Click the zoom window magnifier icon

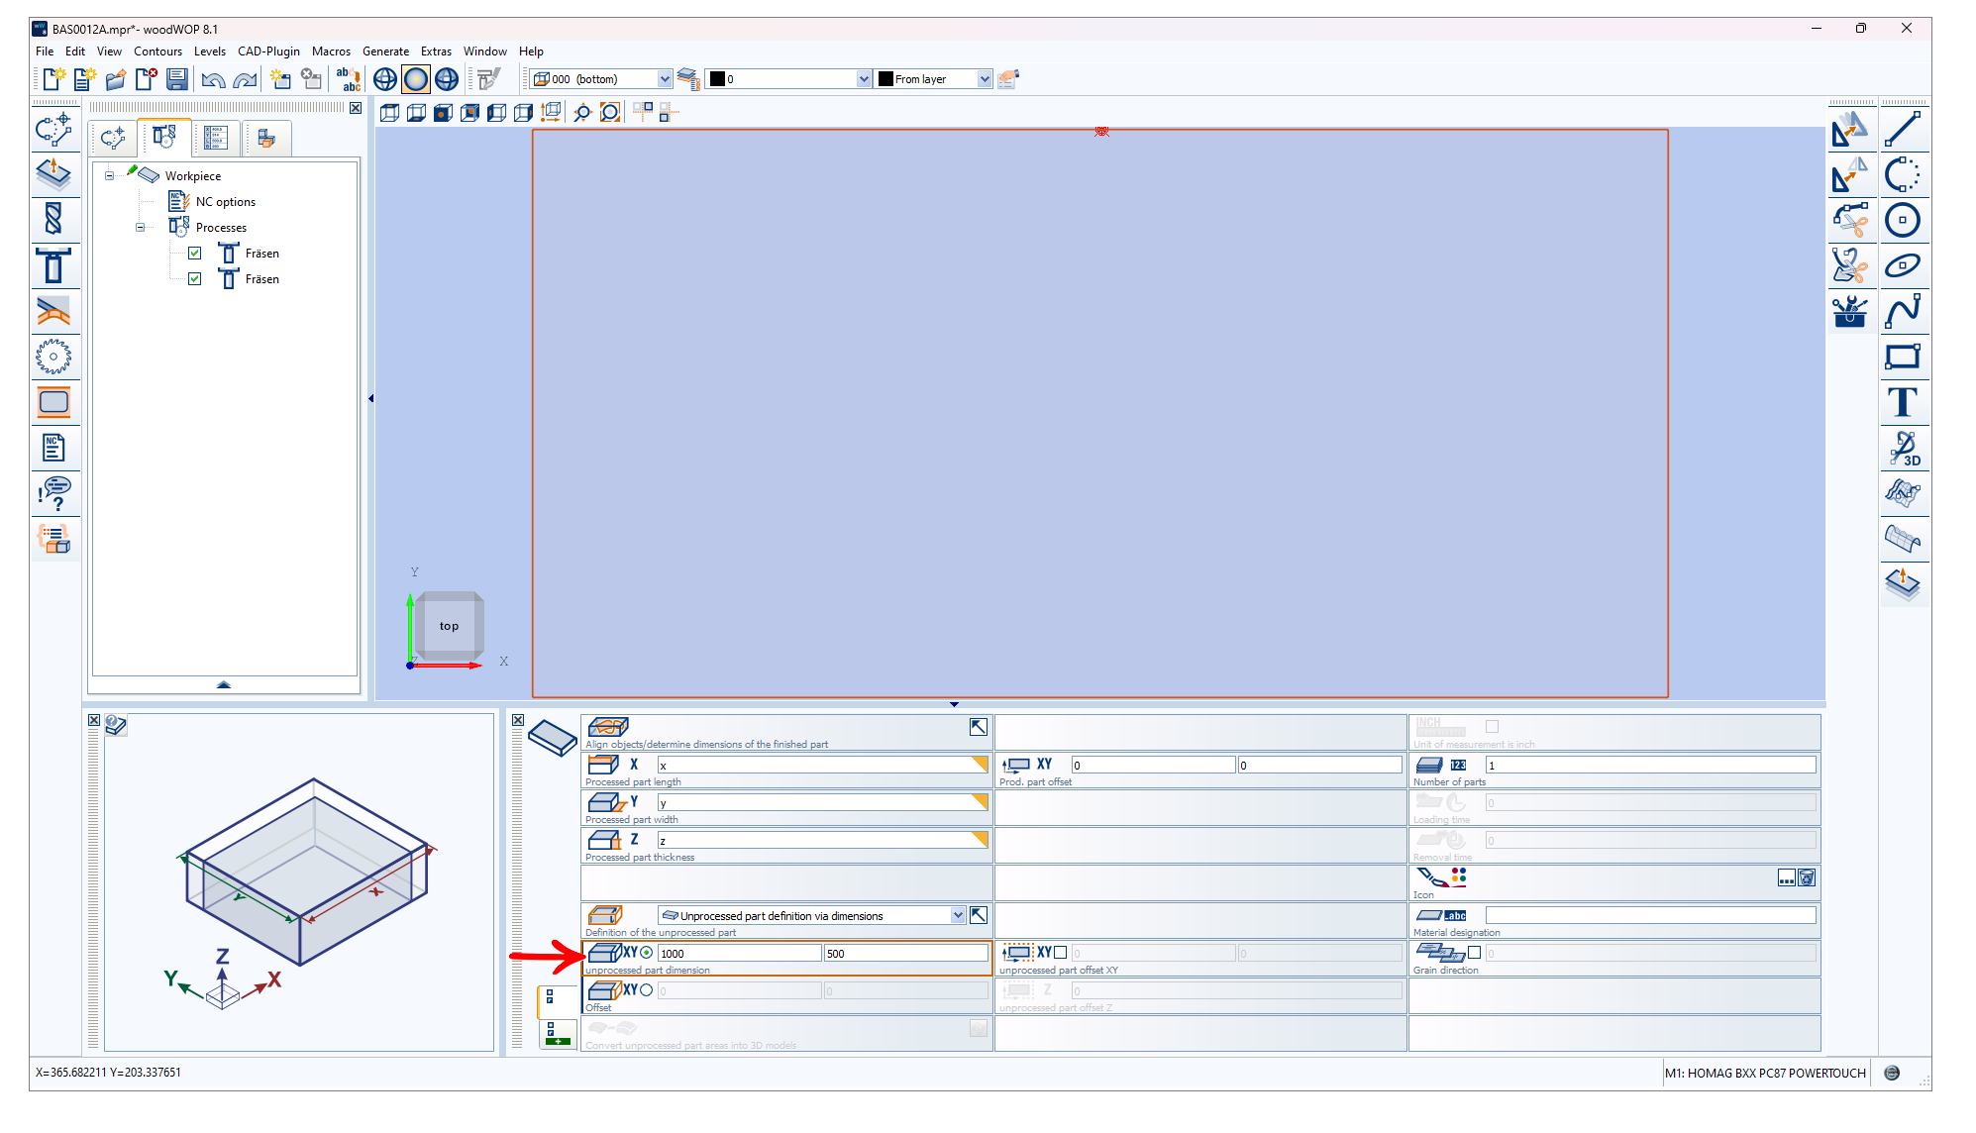coord(582,112)
